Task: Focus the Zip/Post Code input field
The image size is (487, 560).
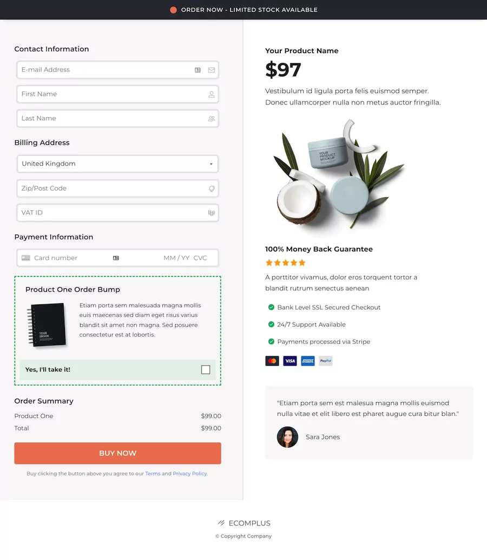Action: 118,188
